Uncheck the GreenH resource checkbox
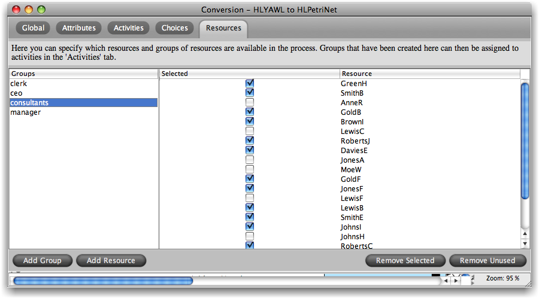This screenshot has height=299, width=539. coord(250,84)
